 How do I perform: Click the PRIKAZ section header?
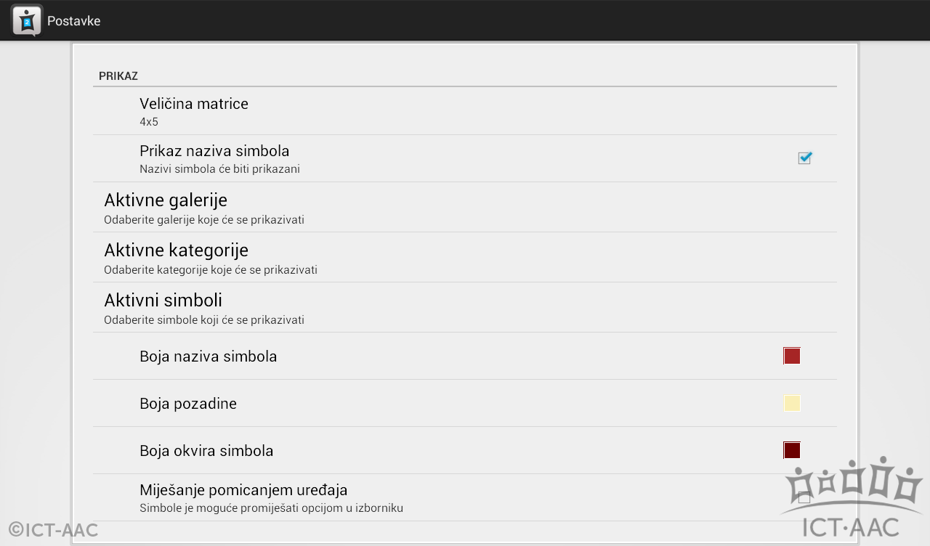[118, 76]
